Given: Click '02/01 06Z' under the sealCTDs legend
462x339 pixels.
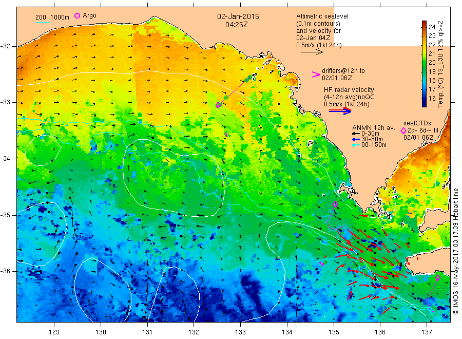Looking at the screenshot, I should (x=418, y=138).
